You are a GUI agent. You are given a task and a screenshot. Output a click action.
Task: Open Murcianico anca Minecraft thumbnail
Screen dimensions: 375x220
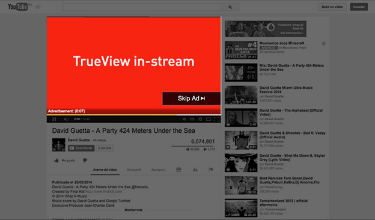point(241,50)
